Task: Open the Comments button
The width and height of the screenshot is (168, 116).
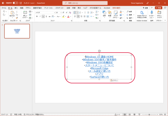Action: pyautogui.click(x=152, y=8)
